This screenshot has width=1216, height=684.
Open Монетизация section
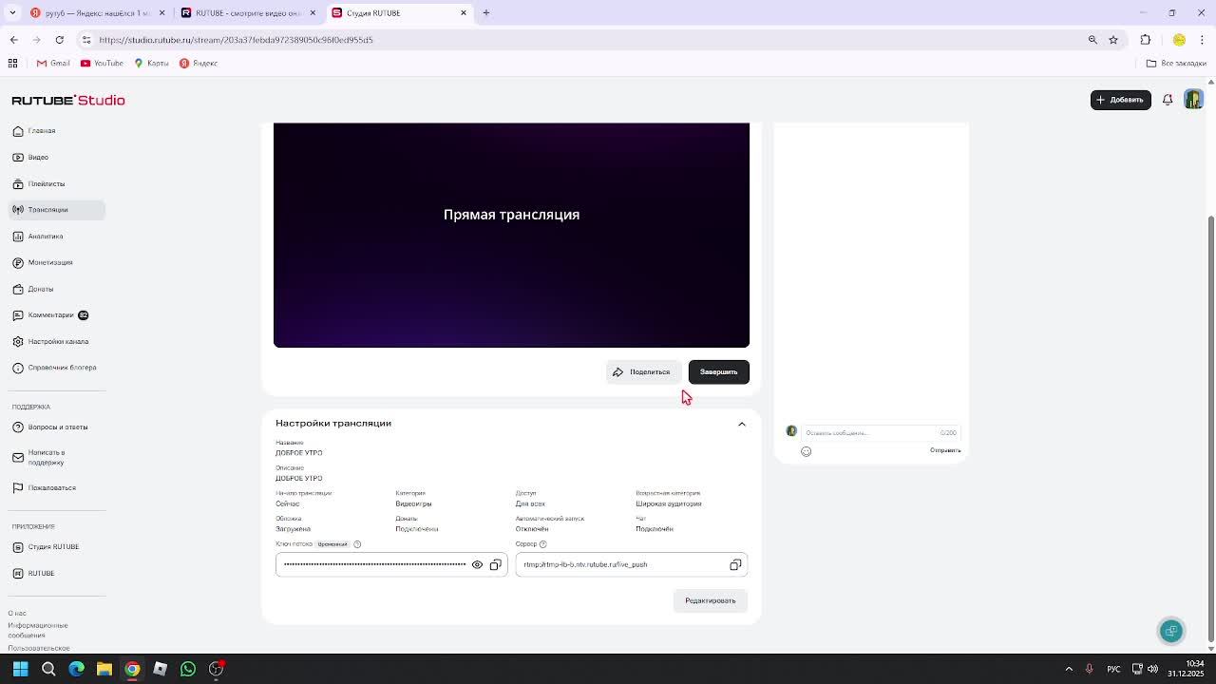(49, 263)
